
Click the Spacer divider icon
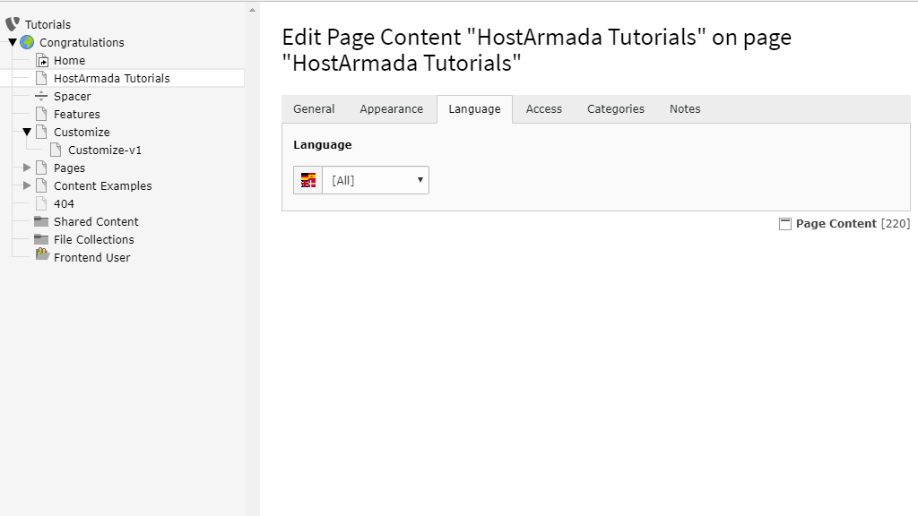(x=41, y=96)
